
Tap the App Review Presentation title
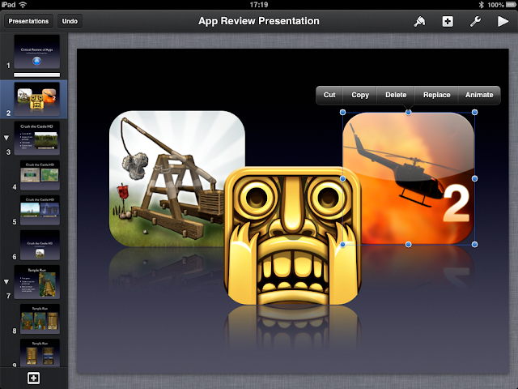(259, 21)
